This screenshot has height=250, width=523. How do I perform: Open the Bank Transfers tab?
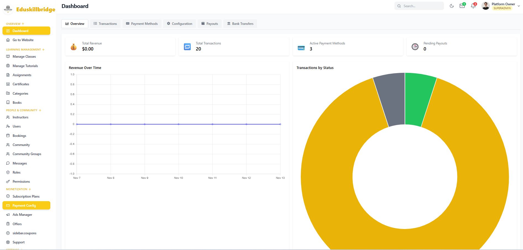(240, 24)
